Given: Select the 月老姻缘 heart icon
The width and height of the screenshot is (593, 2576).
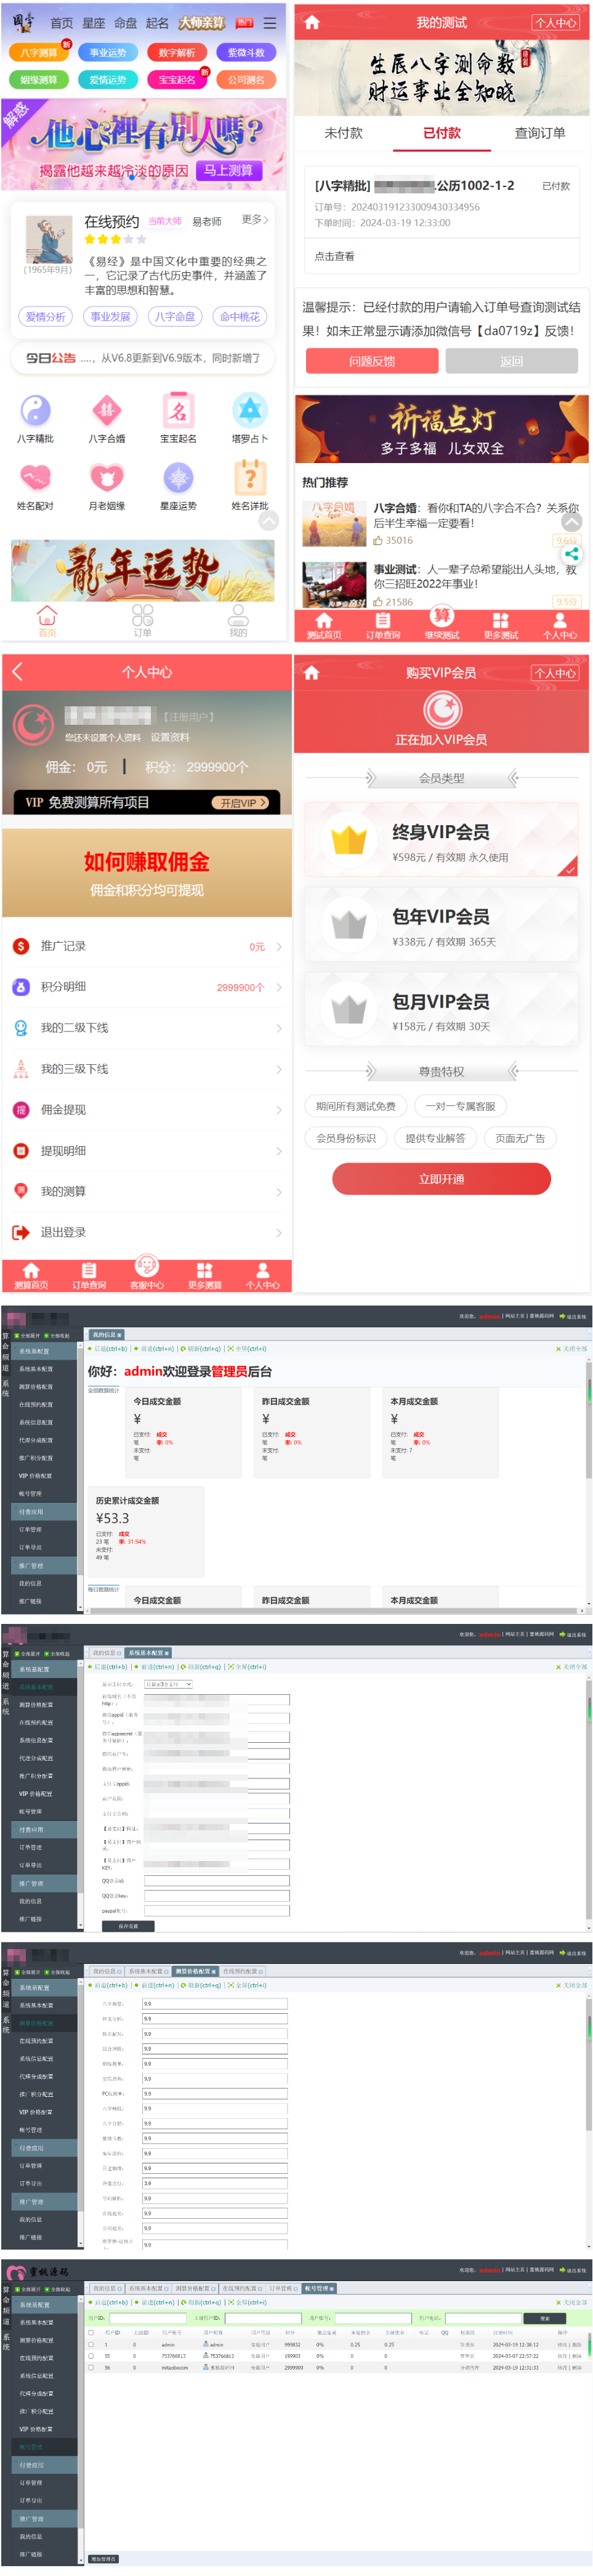Looking at the screenshot, I should point(107,478).
